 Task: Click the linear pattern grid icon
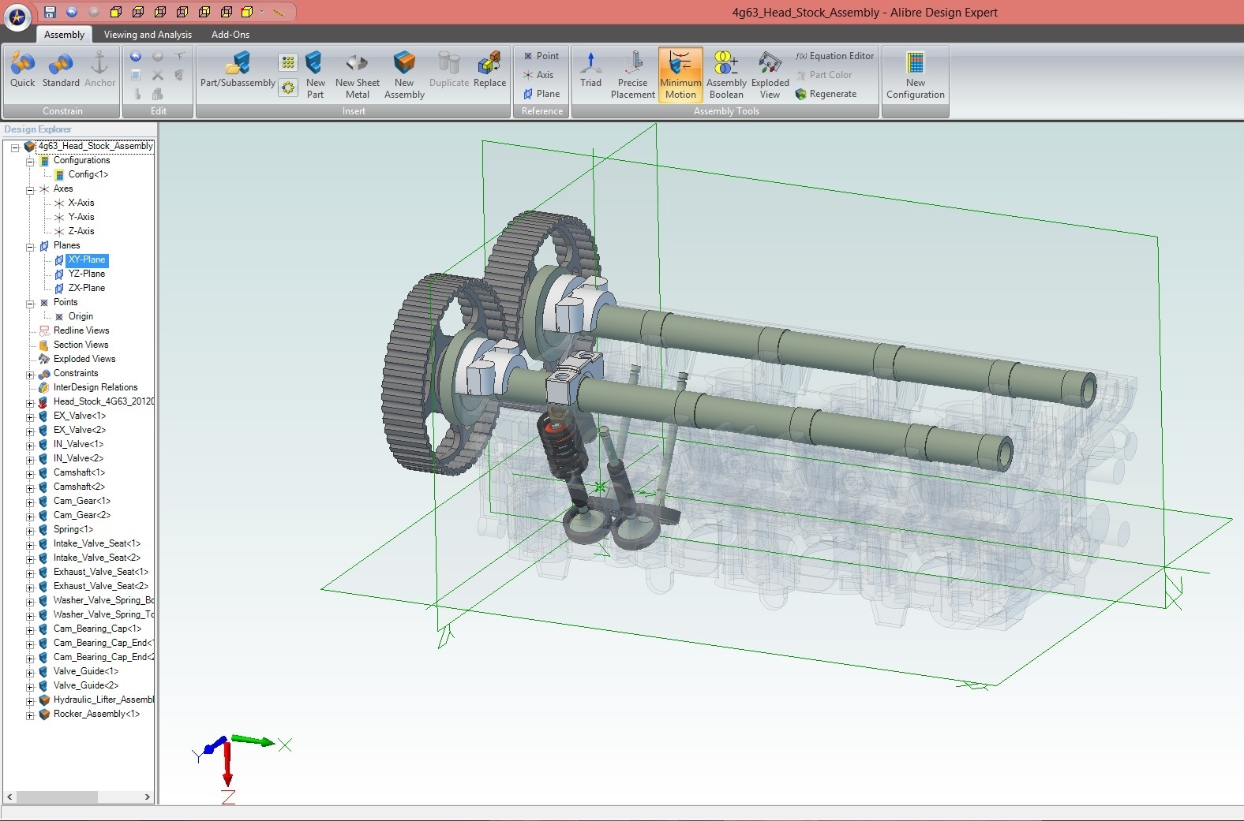288,62
